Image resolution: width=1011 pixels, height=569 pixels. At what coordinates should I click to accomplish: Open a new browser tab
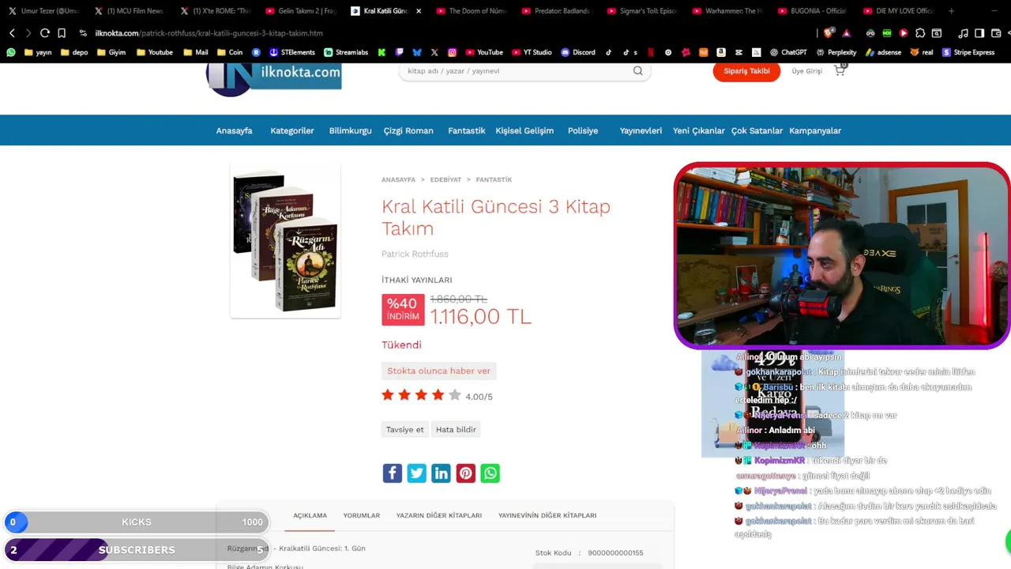tap(951, 11)
